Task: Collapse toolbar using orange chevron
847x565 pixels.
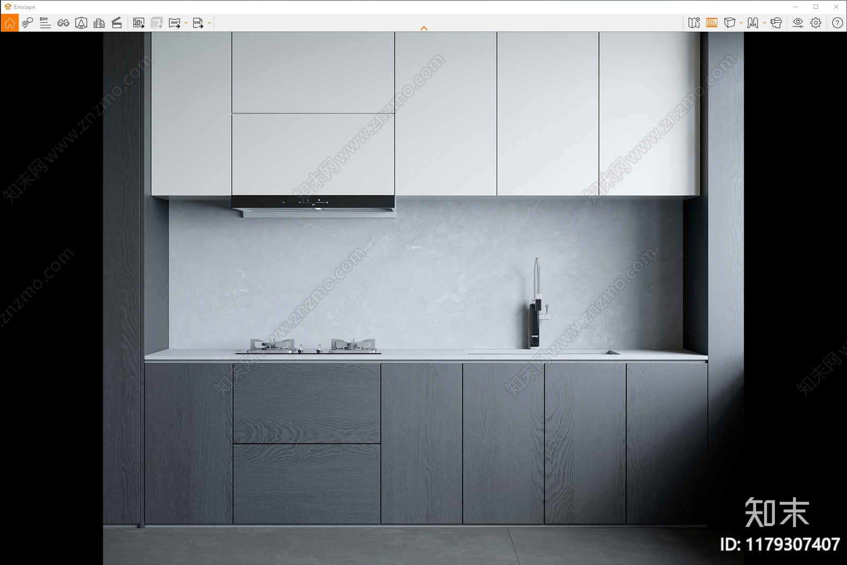Action: (x=424, y=28)
